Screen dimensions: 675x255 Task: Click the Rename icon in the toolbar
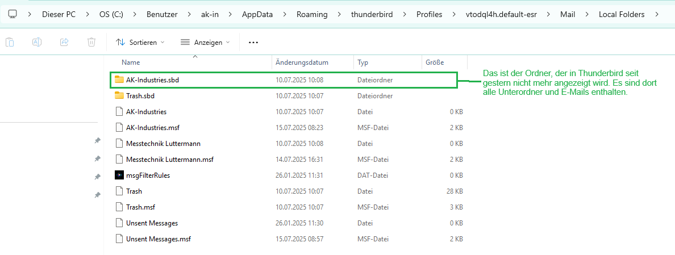(37, 42)
